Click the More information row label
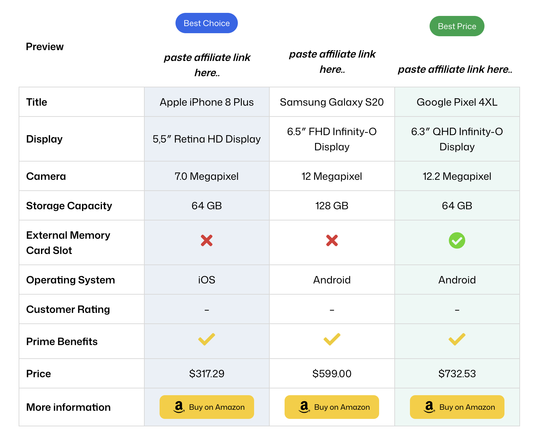This screenshot has height=447, width=538. 68,407
